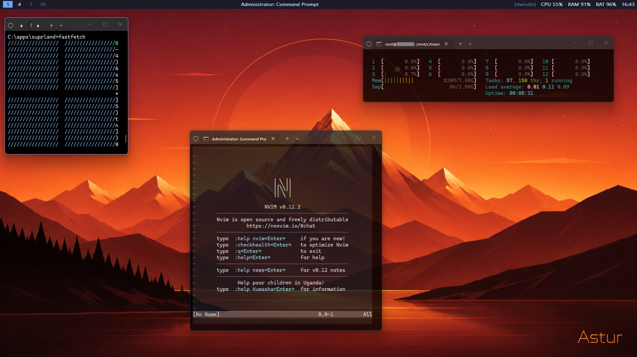
Task: Click the '0,0-1' cursor position in statusline
Action: [326, 314]
